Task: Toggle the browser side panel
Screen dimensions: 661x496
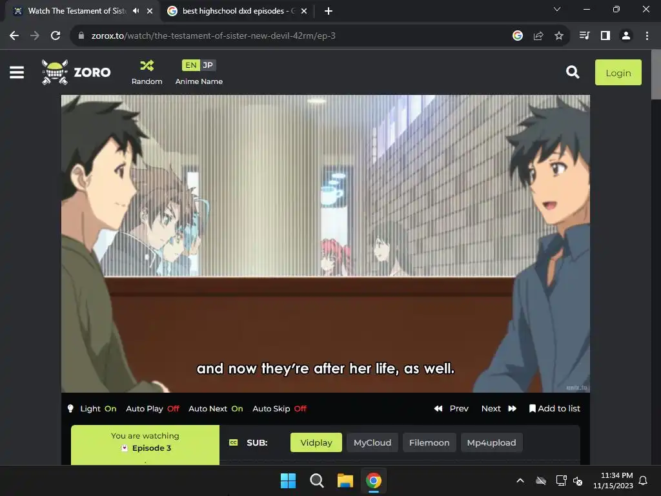Action: click(605, 36)
